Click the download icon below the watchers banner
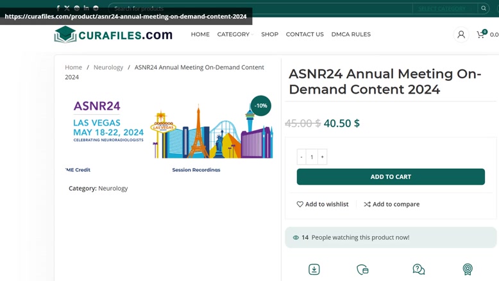499x281 pixels. [314, 269]
